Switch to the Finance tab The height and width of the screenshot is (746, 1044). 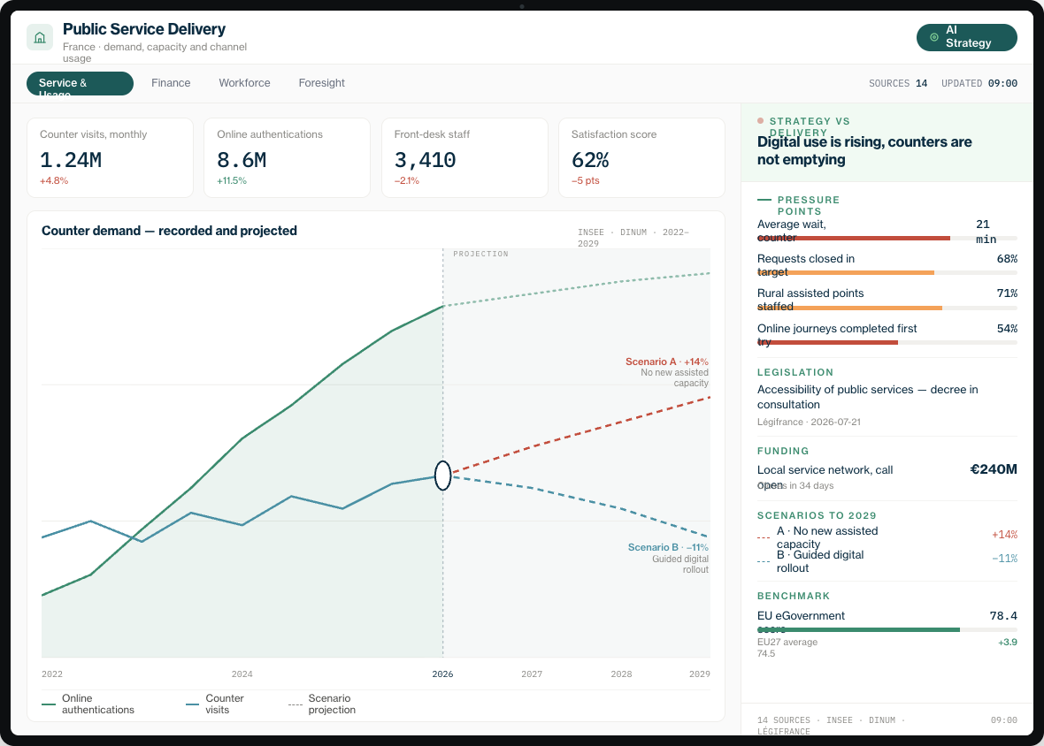(x=171, y=83)
